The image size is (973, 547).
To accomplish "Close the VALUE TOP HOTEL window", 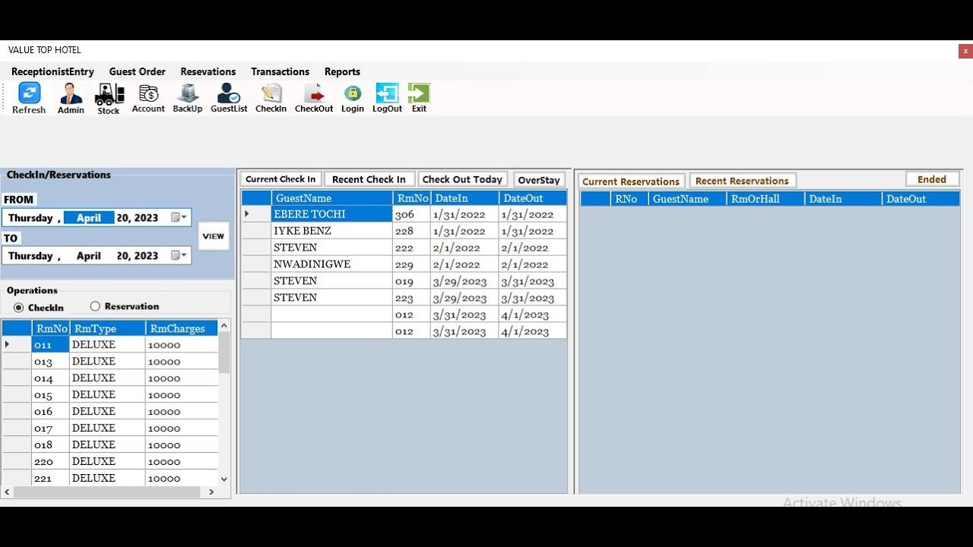I will tap(965, 52).
